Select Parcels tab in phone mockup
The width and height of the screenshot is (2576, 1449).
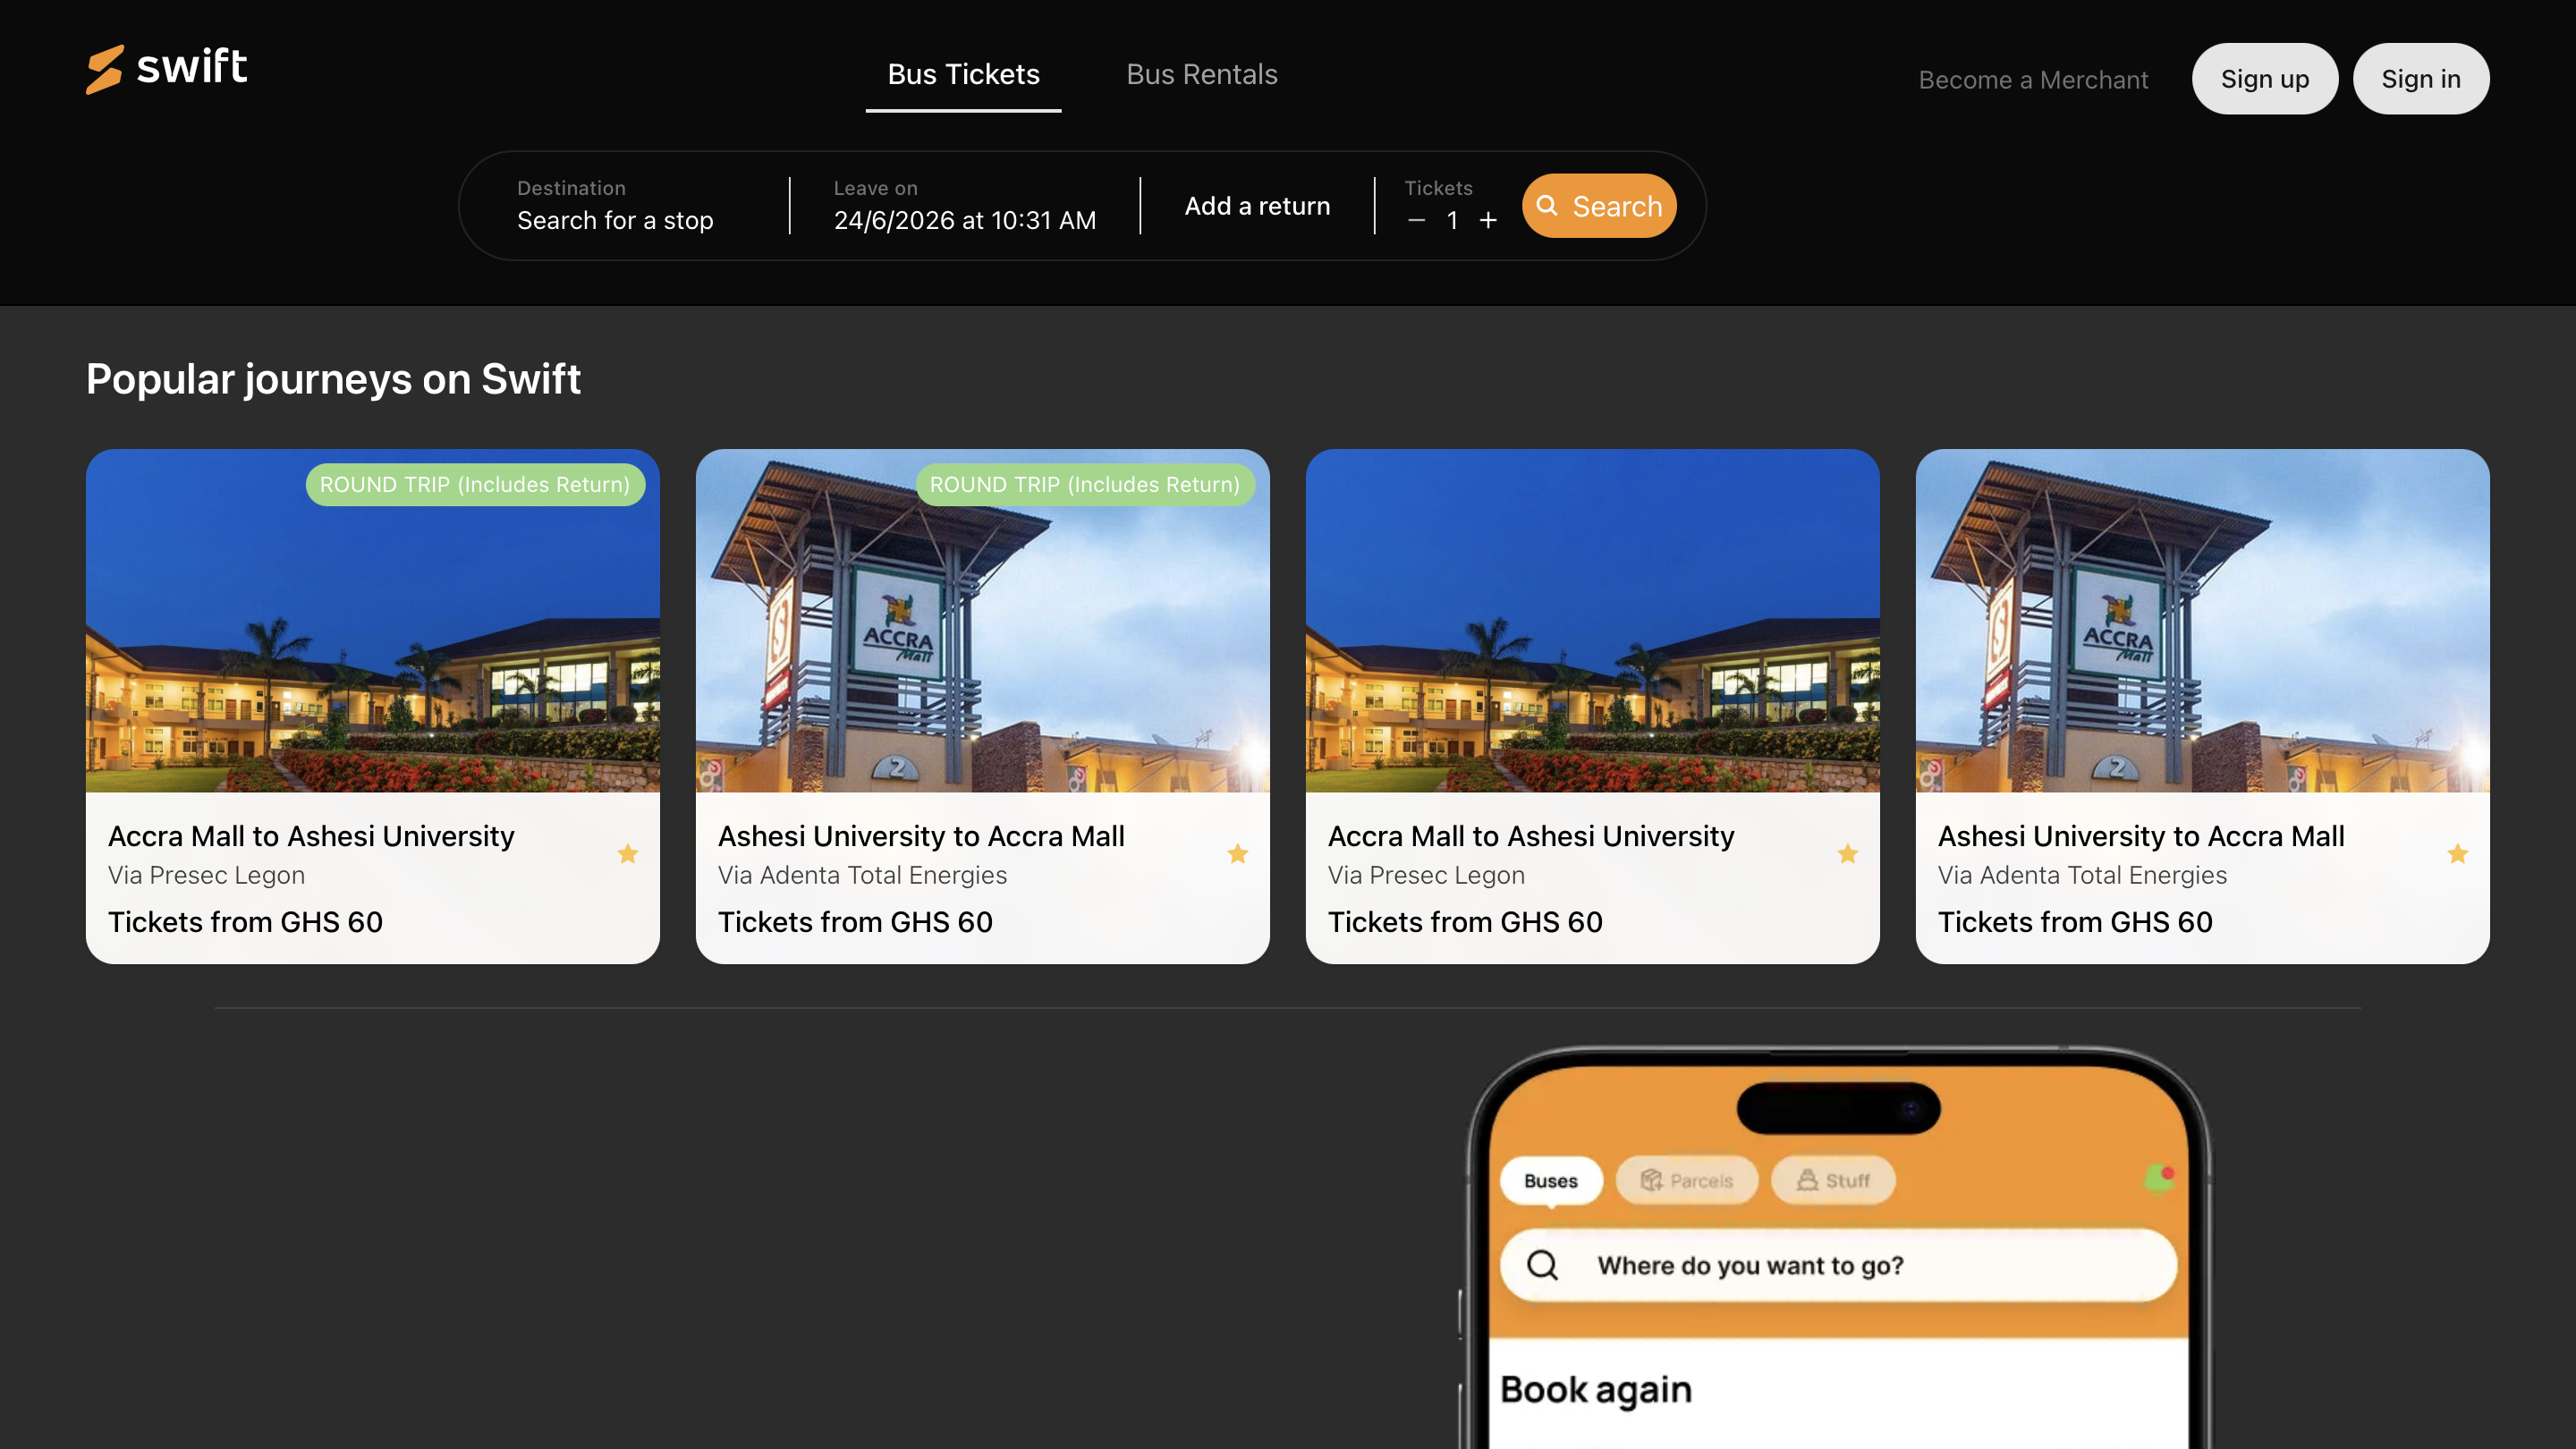1686,1181
